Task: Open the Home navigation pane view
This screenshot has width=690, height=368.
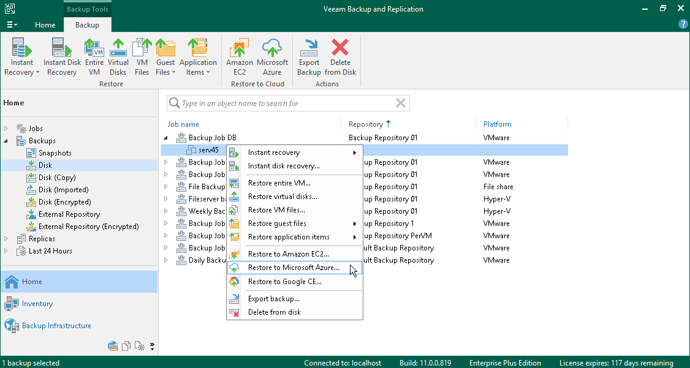Action: 79,282
